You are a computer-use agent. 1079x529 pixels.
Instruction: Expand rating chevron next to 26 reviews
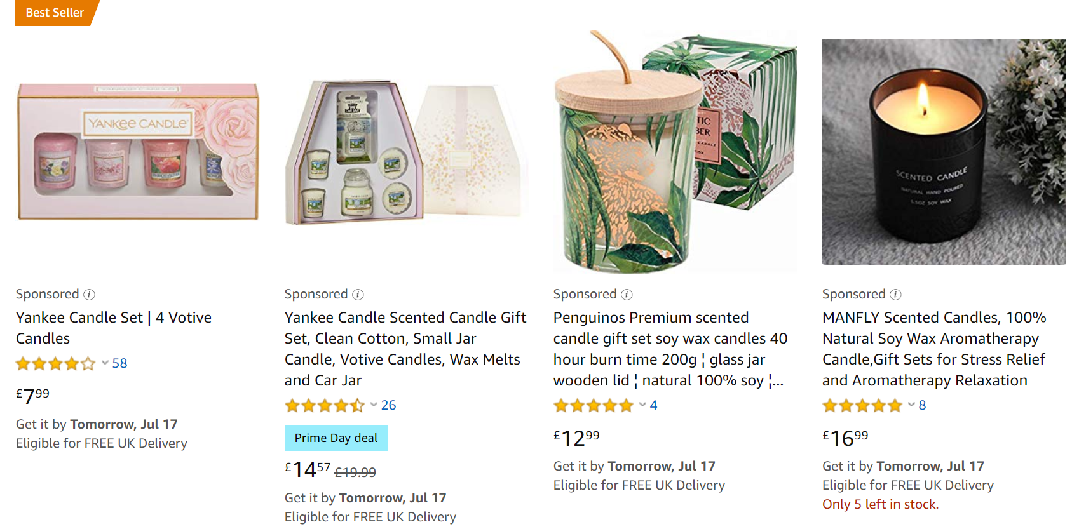click(x=374, y=405)
